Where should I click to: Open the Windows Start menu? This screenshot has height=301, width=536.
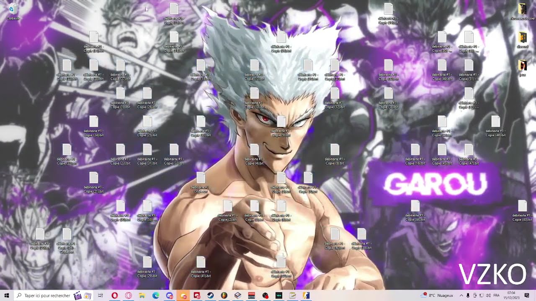[6, 296]
